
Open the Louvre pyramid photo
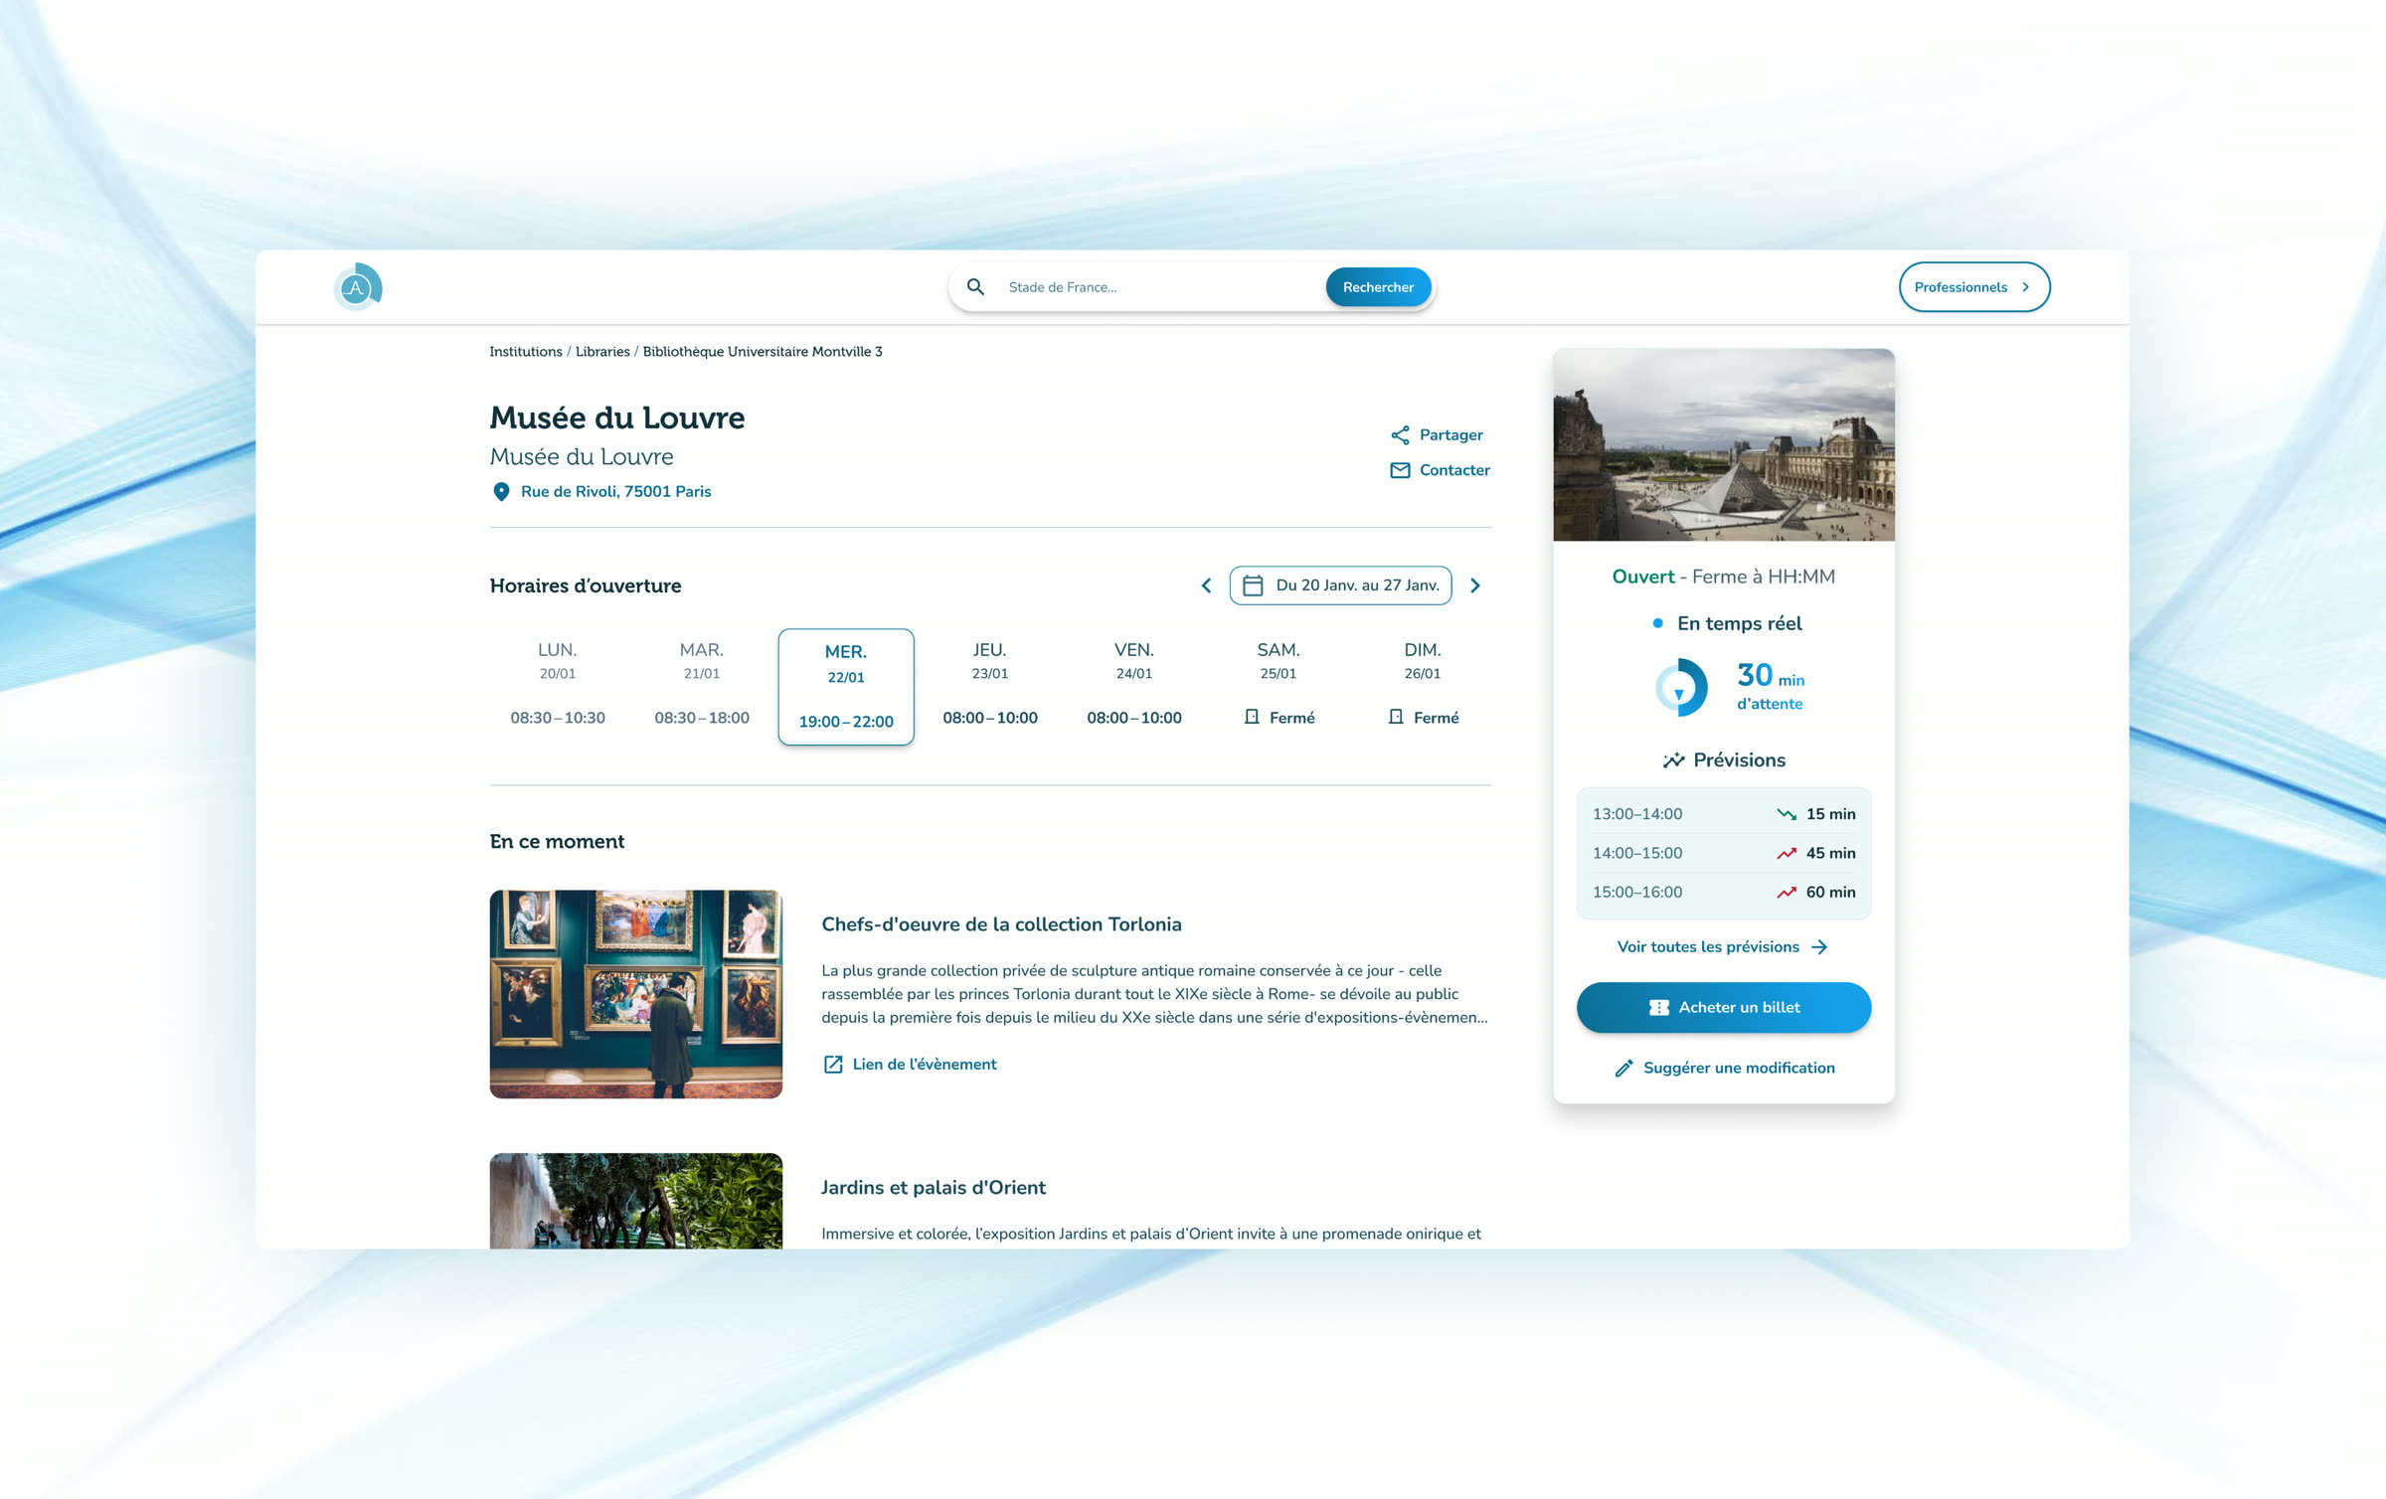tap(1724, 444)
